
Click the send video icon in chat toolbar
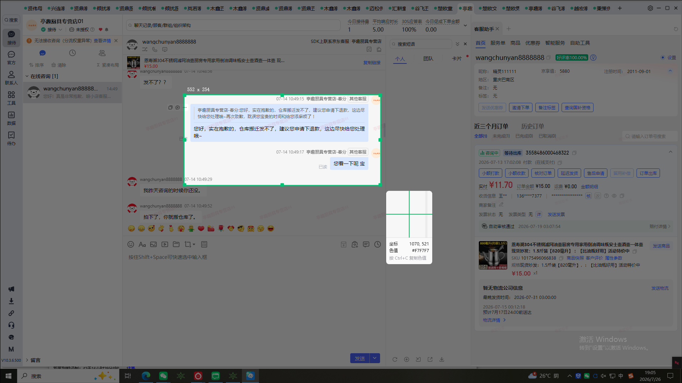pyautogui.click(x=165, y=244)
